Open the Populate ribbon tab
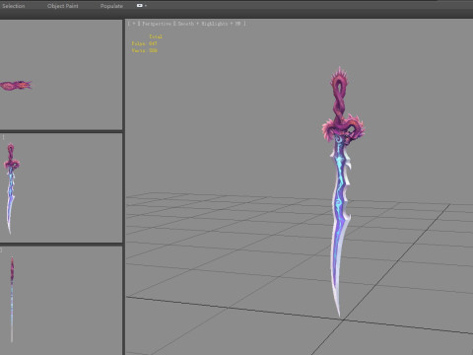The height and width of the screenshot is (355, 473). (x=111, y=6)
